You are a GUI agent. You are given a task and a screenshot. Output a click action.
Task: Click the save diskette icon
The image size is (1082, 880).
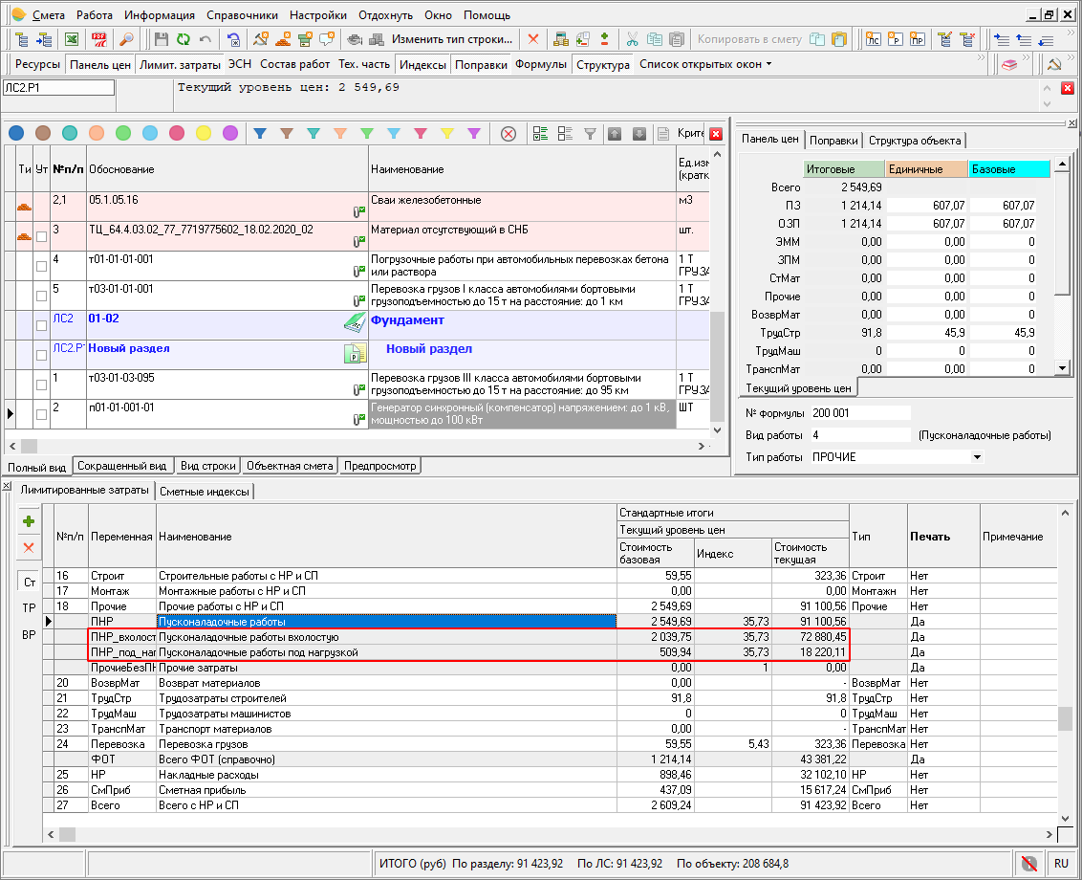tap(161, 39)
